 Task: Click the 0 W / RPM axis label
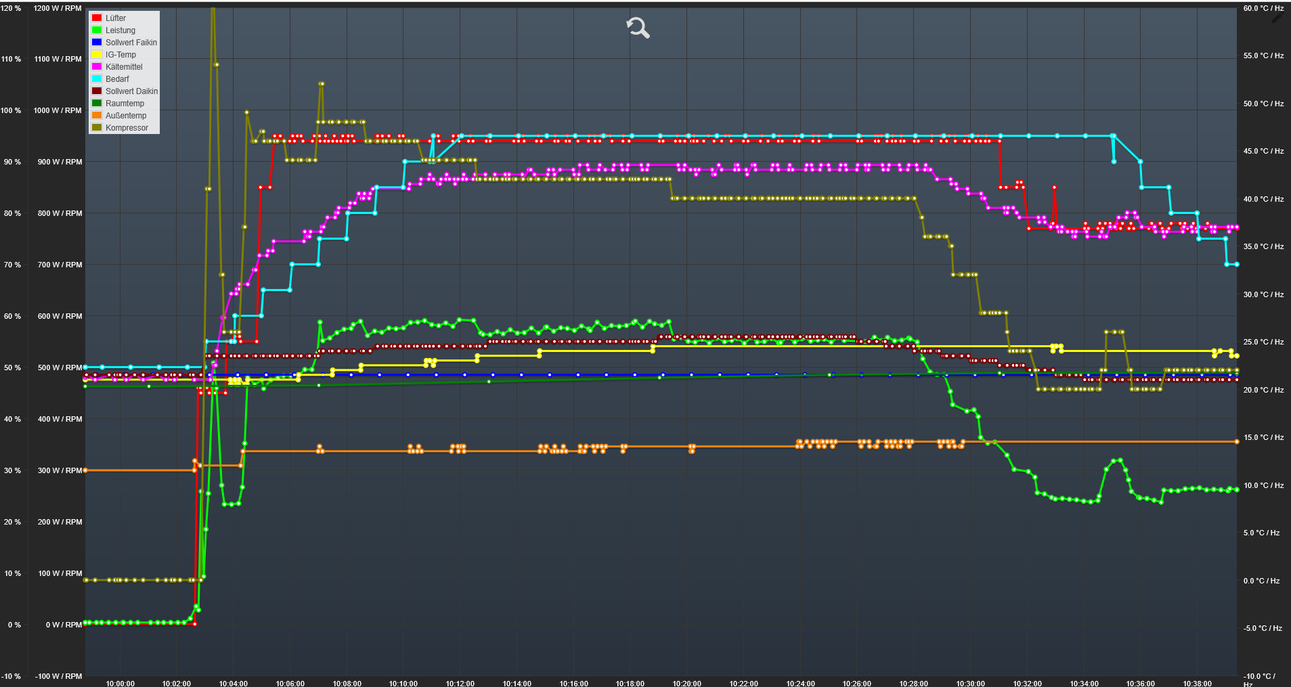64,625
